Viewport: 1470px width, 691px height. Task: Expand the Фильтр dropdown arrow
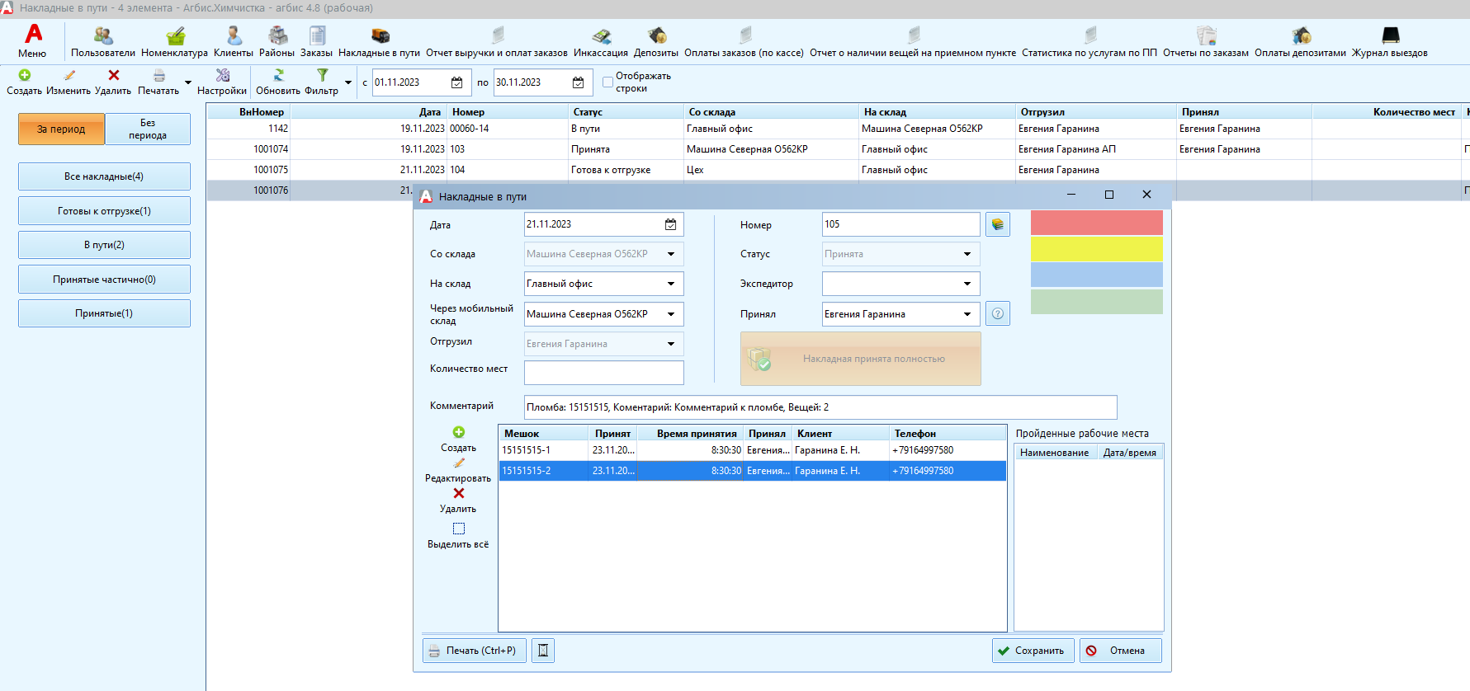coord(348,82)
